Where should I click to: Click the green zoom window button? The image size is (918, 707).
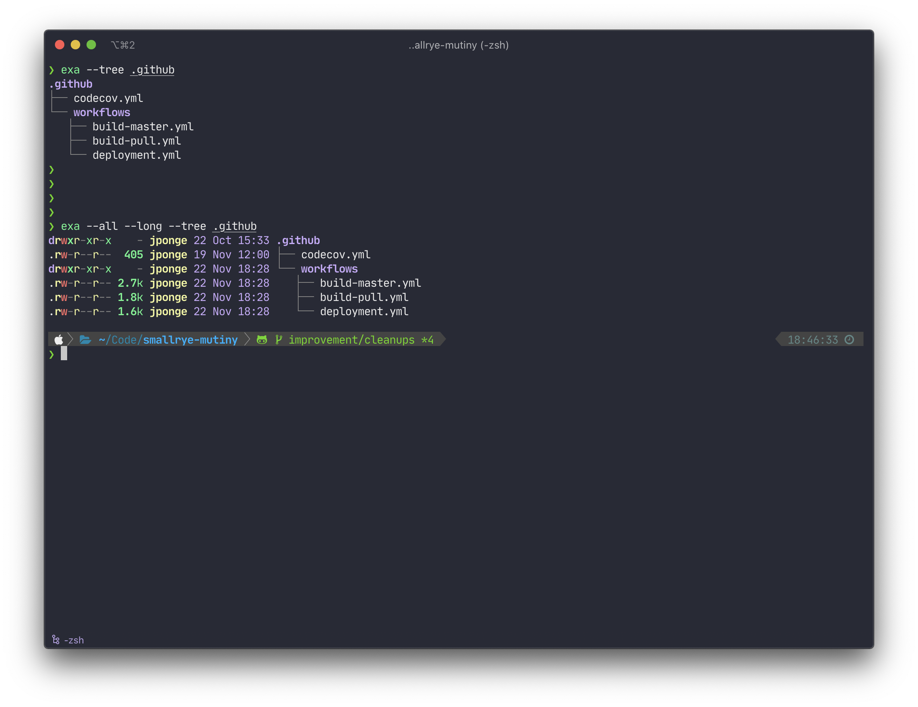coord(91,45)
